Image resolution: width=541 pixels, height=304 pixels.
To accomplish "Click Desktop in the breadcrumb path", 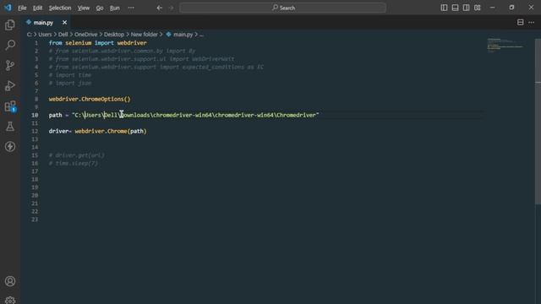I will (x=114, y=35).
